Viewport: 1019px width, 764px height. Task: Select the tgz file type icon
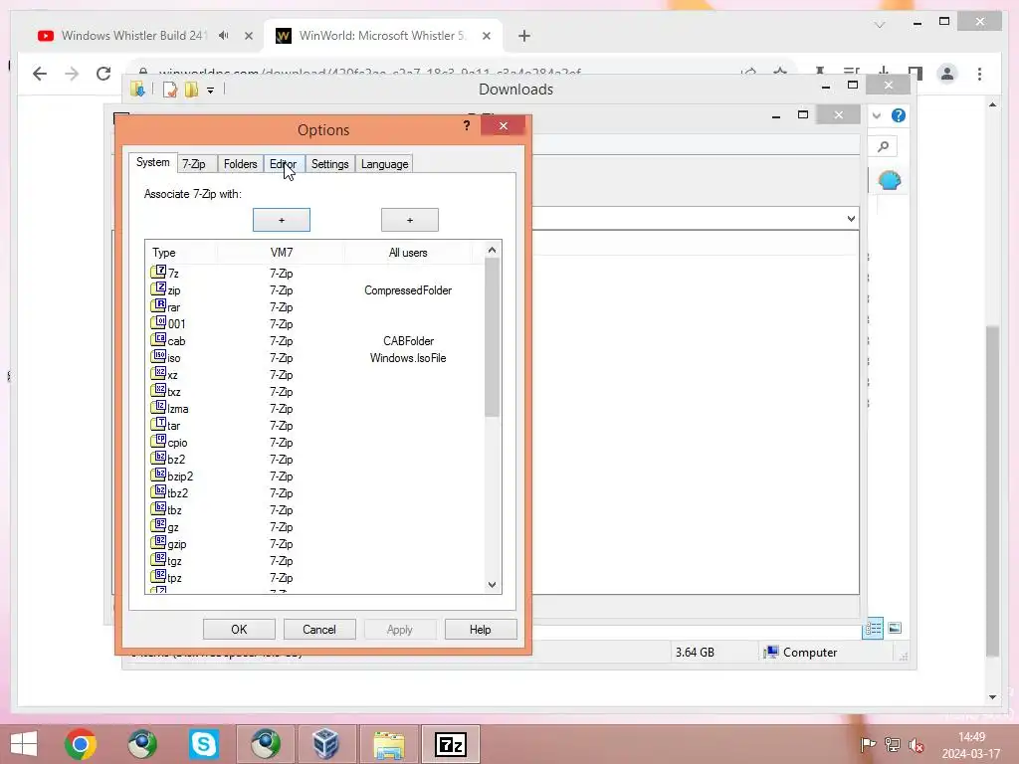point(158,559)
